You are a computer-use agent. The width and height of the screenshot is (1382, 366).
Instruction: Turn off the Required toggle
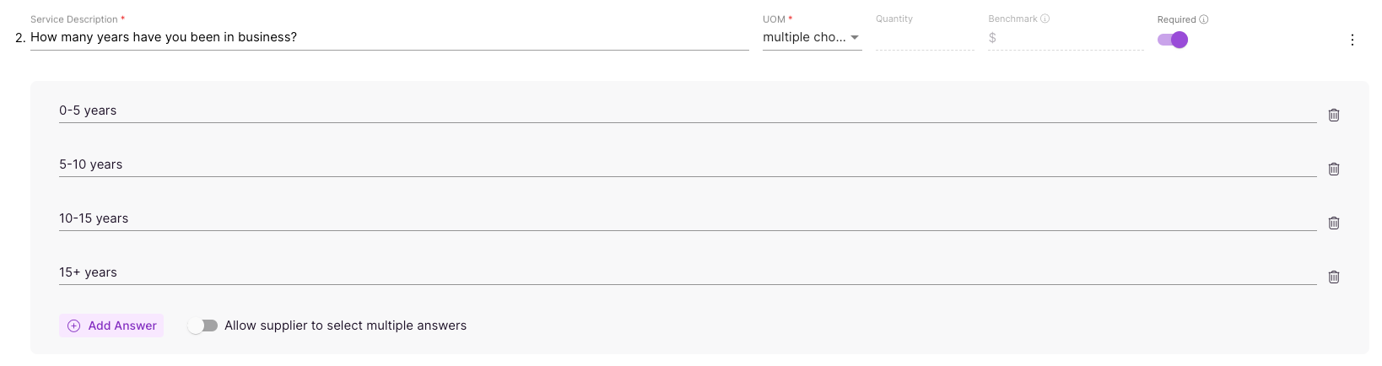coord(1173,40)
